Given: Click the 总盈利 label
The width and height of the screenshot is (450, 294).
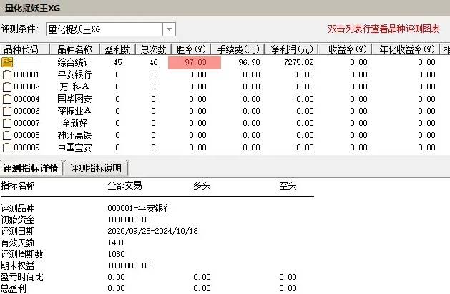Looking at the screenshot, I should tap(13, 288).
